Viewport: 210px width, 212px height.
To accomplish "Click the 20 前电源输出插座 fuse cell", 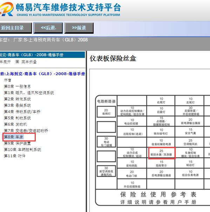I will coord(190,121).
